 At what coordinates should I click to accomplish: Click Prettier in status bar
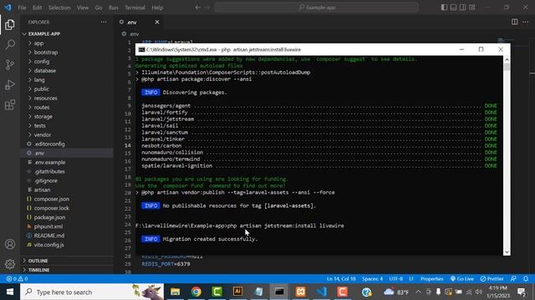492,279
